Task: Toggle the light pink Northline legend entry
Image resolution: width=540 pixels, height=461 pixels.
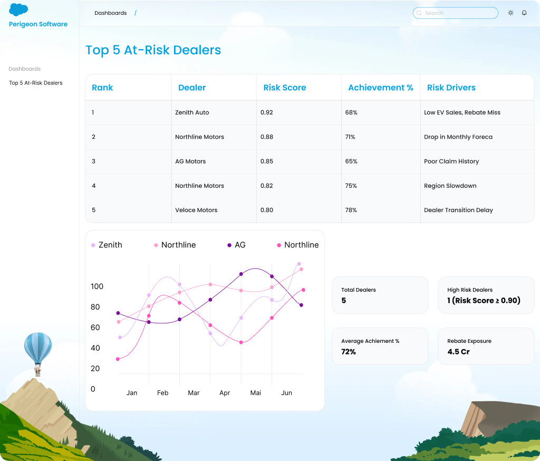Action: (x=175, y=245)
